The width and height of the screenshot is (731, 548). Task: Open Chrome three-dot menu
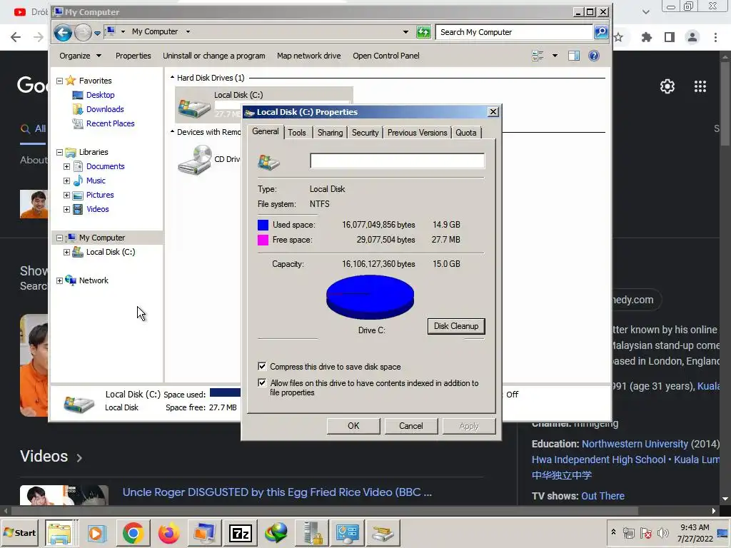tap(715, 37)
